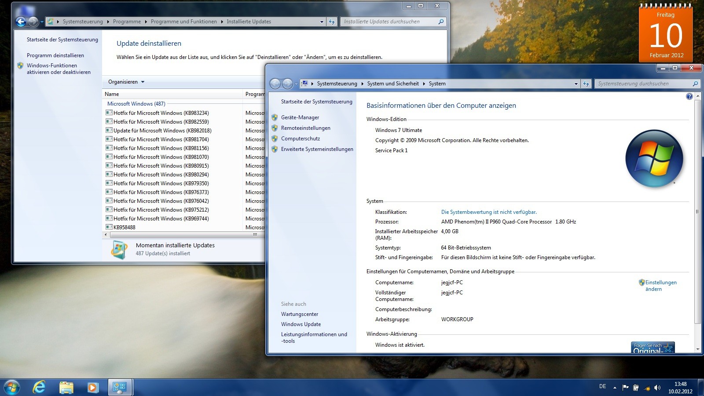Click the Back button in System window
This screenshot has height=396, width=704.
coord(275,84)
